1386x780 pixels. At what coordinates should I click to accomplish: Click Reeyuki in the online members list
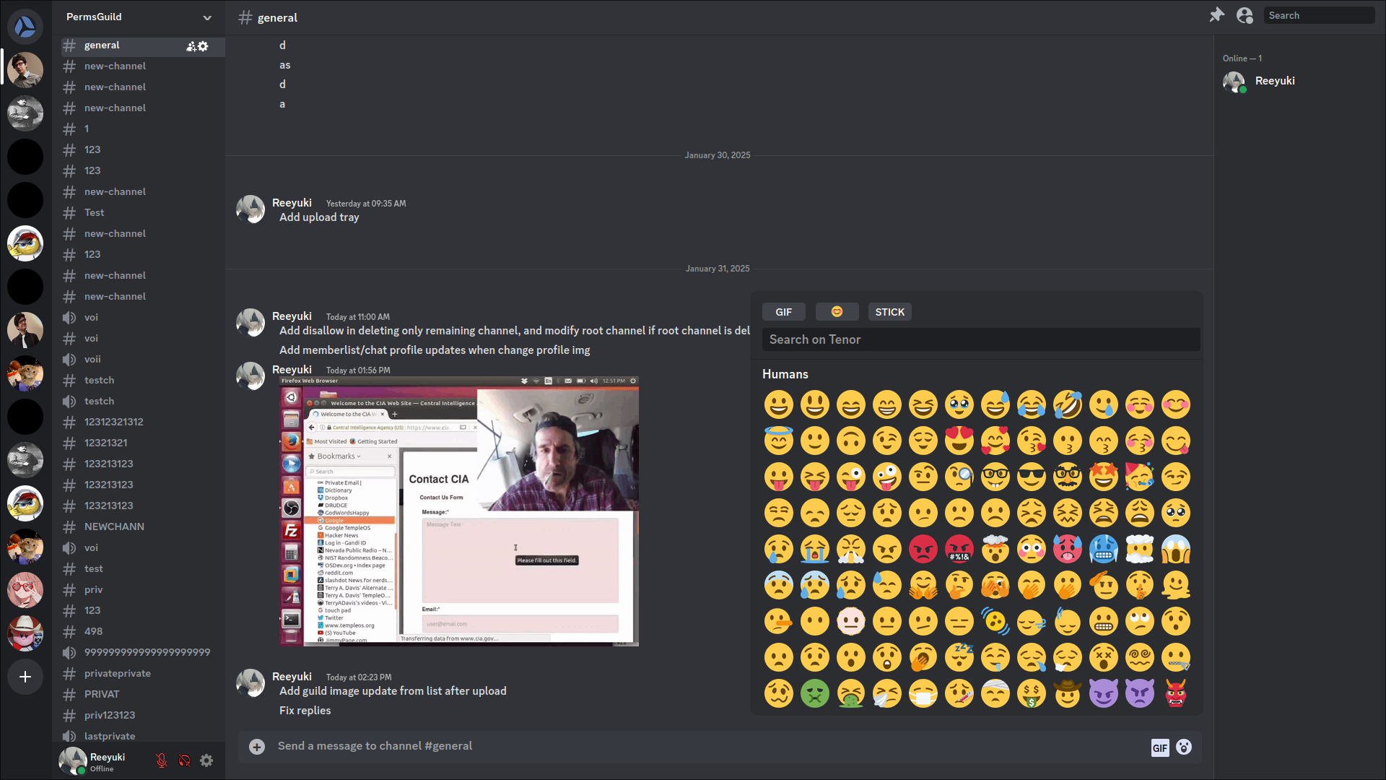click(1275, 81)
